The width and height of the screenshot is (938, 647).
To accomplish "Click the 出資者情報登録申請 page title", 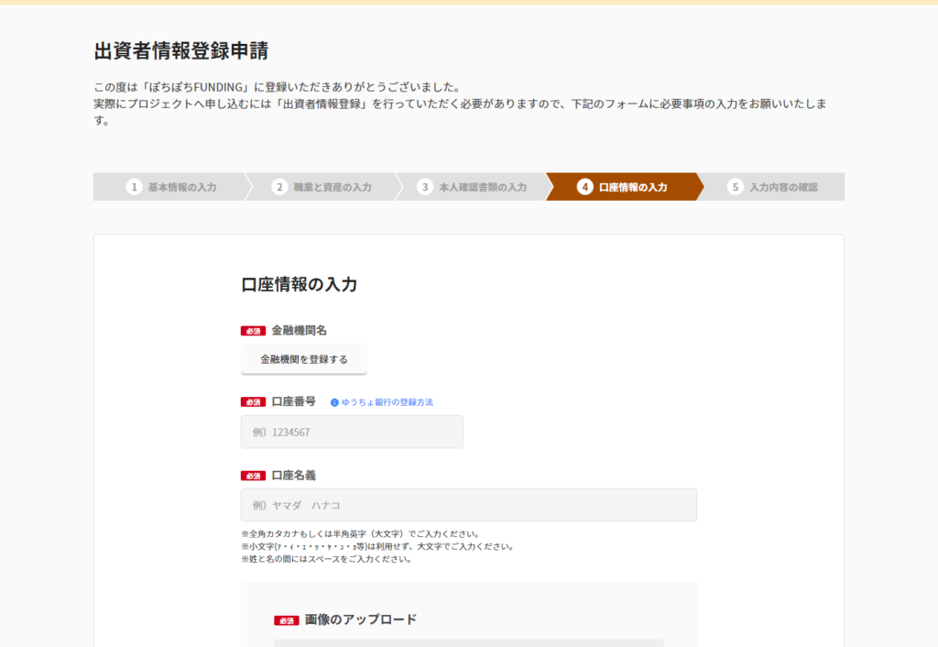I will (x=181, y=51).
